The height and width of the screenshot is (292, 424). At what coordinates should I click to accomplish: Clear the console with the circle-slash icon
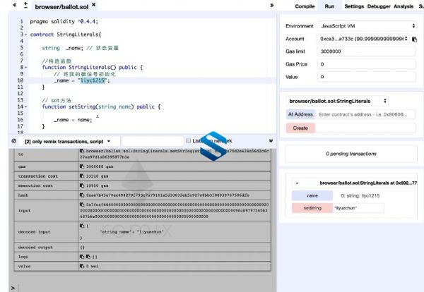point(14,141)
